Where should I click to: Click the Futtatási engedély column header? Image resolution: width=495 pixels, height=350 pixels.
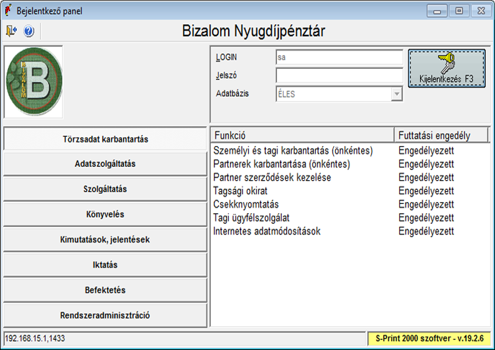(441, 136)
